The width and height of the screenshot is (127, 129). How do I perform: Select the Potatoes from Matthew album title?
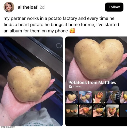tap(92, 83)
